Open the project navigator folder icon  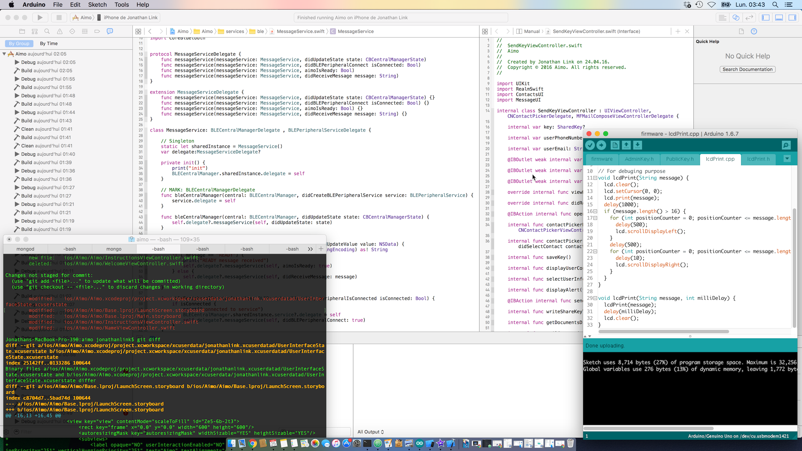(22, 31)
